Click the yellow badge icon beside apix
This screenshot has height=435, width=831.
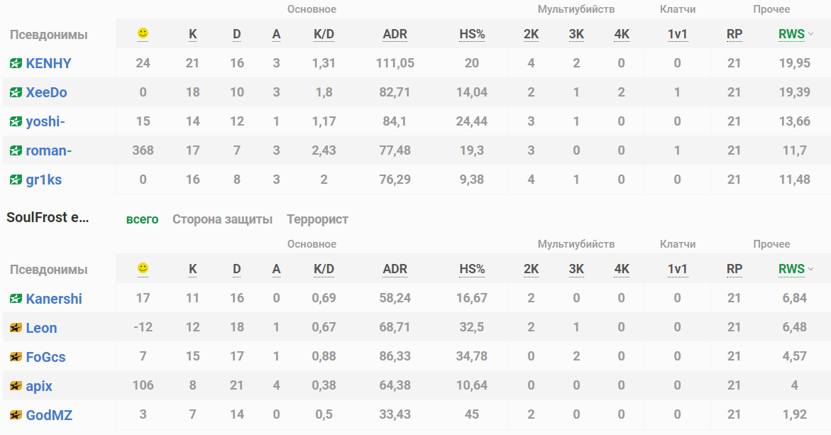click(x=16, y=387)
